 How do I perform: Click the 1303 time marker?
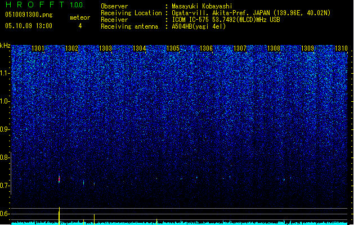(x=105, y=48)
